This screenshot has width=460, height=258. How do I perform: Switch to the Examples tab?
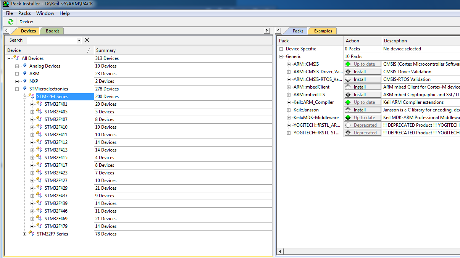[323, 31]
